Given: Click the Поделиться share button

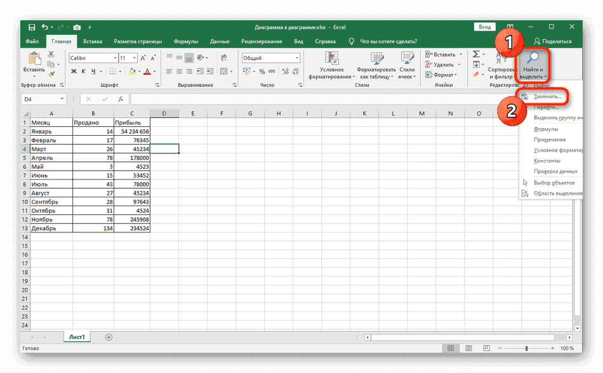Looking at the screenshot, I should click(552, 41).
